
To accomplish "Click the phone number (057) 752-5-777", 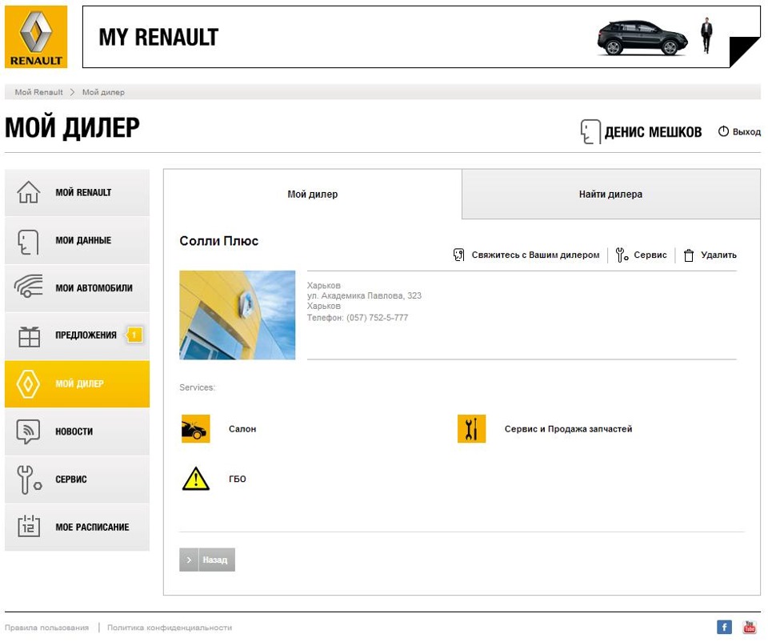I will [377, 318].
